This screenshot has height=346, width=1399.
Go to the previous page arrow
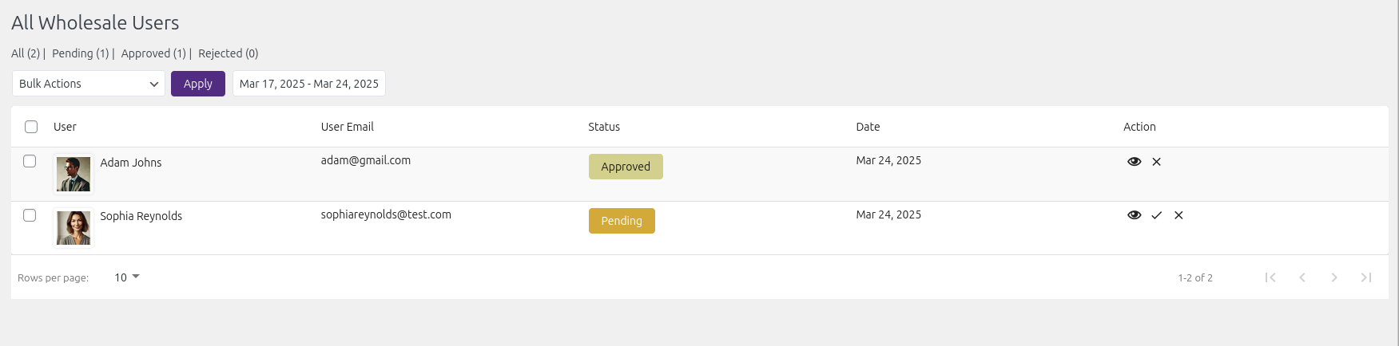click(x=1302, y=277)
